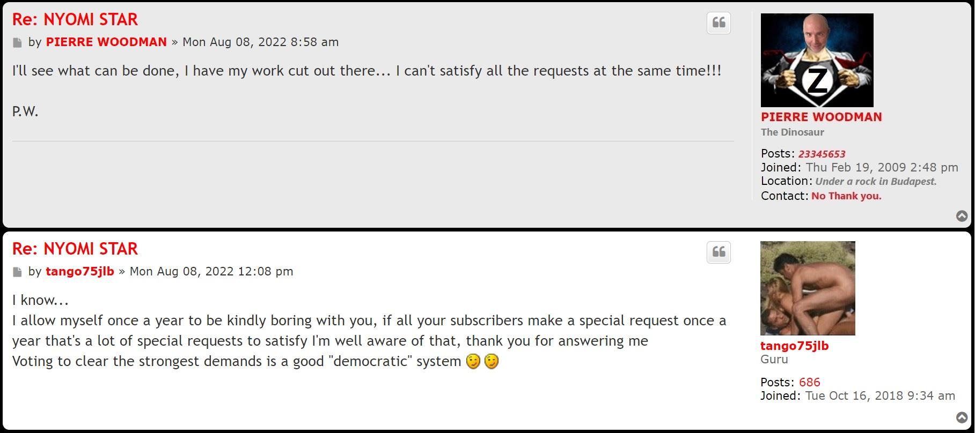Open the second 'Re: NYOMI STAR' post title
Image resolution: width=975 pixels, height=433 pixels.
pos(75,249)
